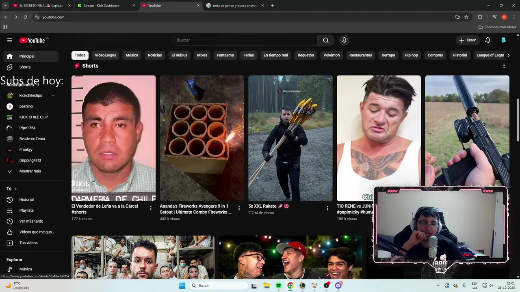The width and height of the screenshot is (520, 292).
Task: Open Bvstivnn: Tema channel
Action: point(31,139)
